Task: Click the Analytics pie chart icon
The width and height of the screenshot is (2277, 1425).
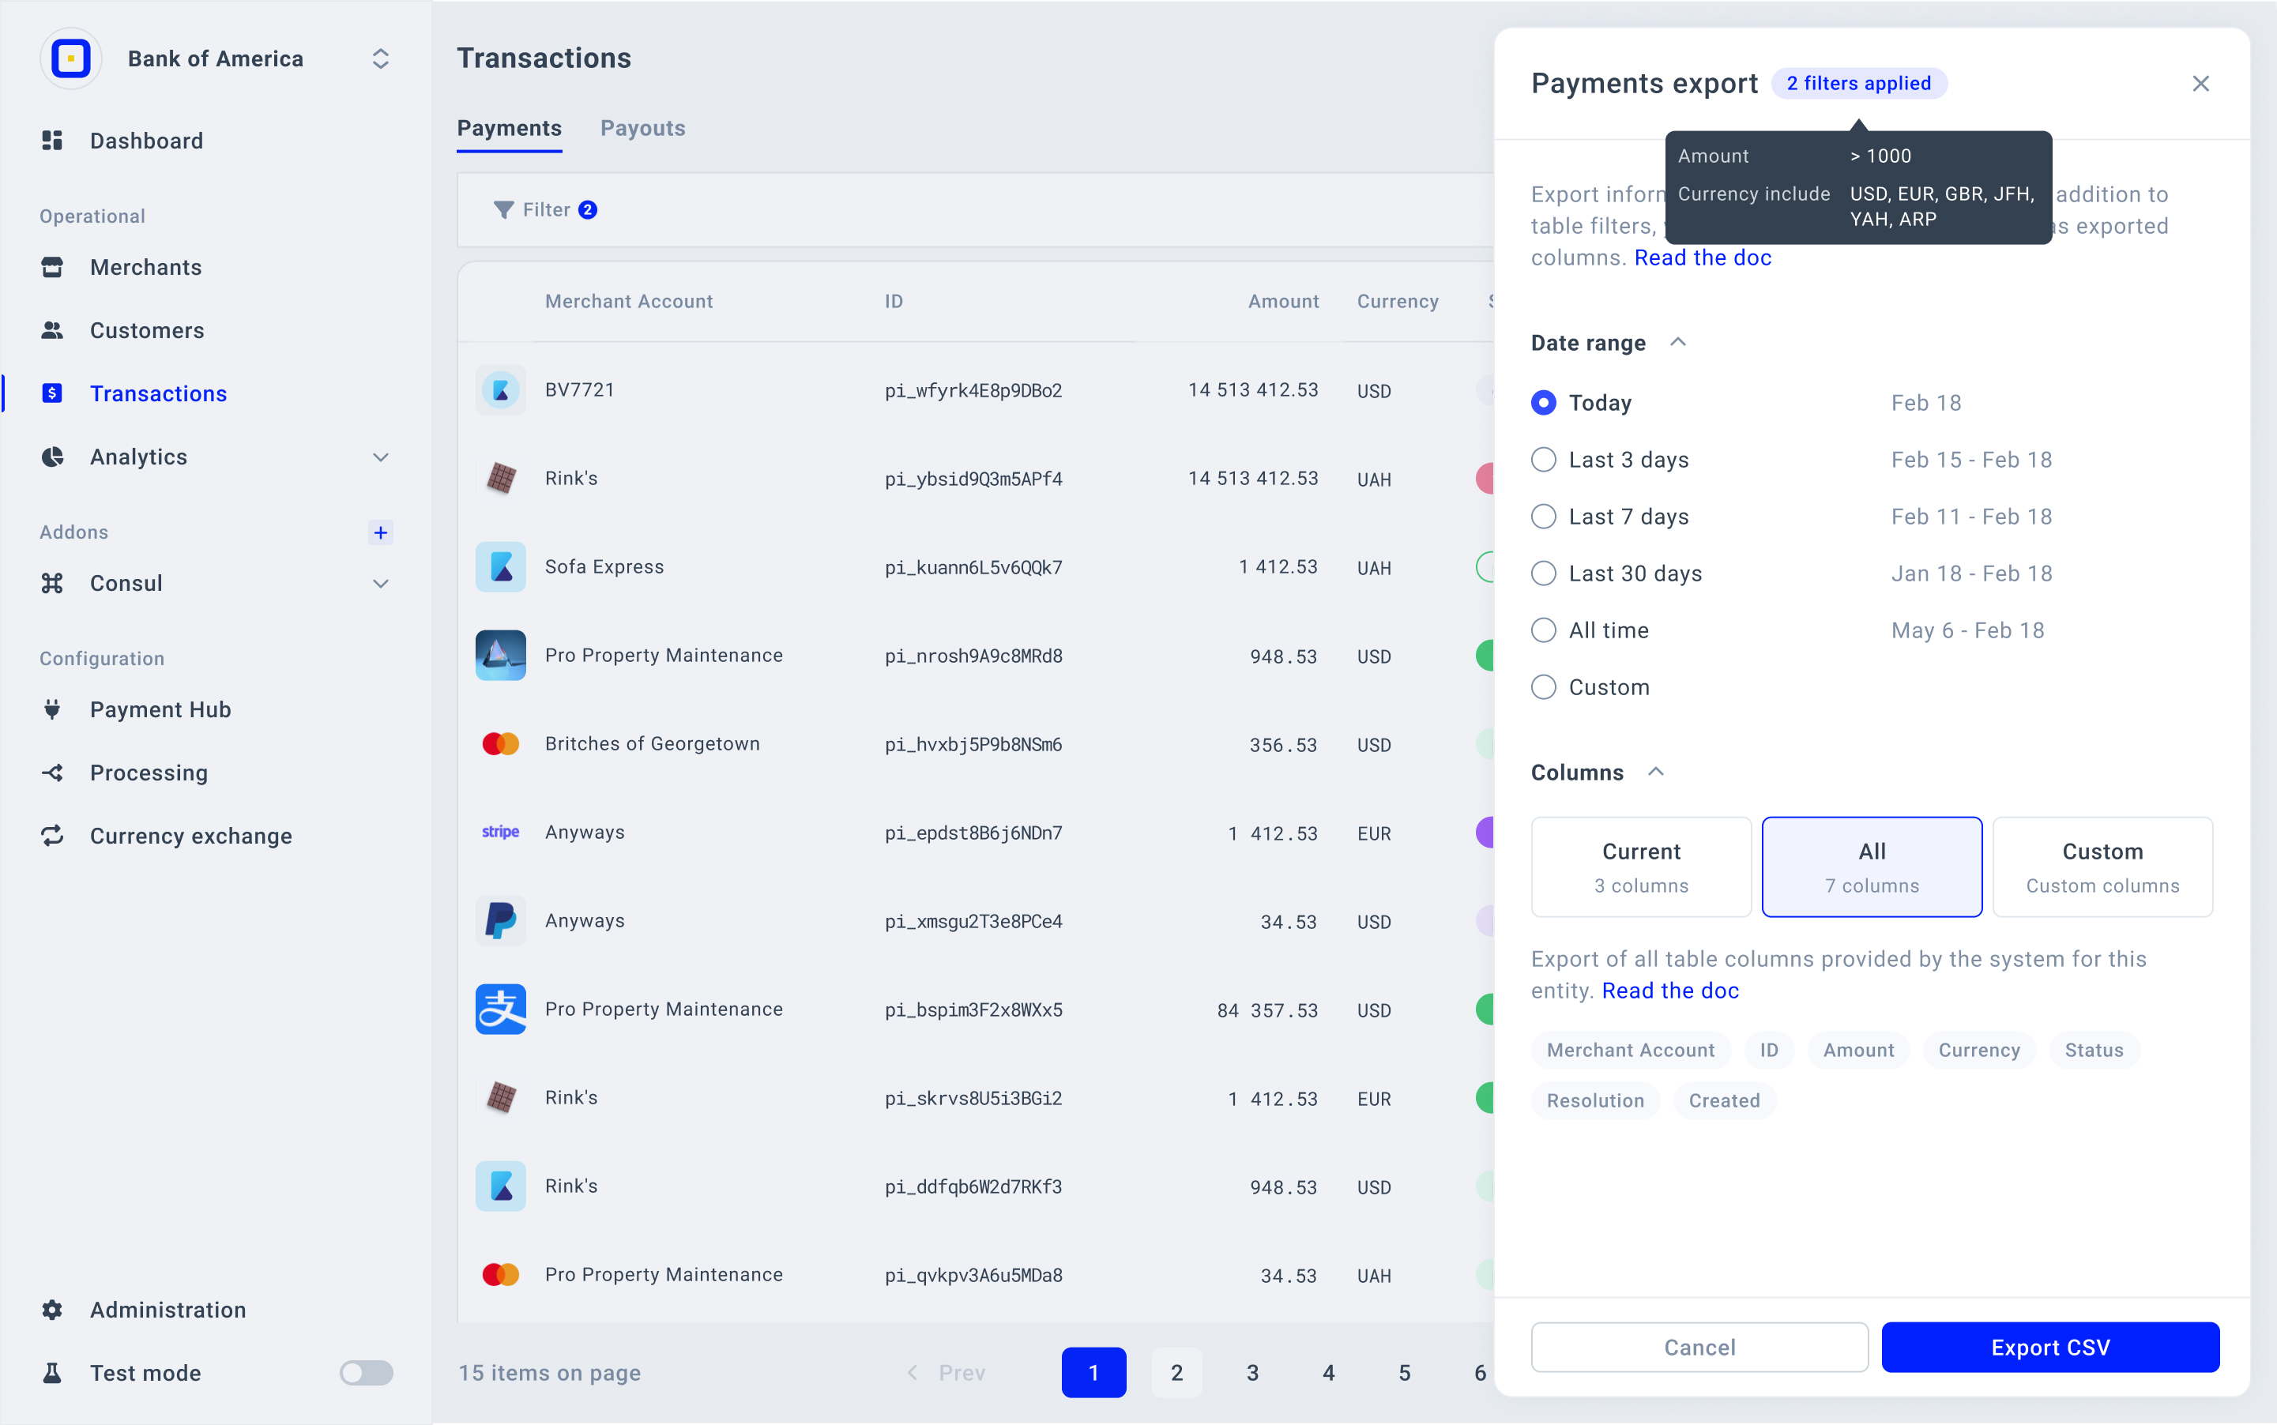Action: click(53, 457)
